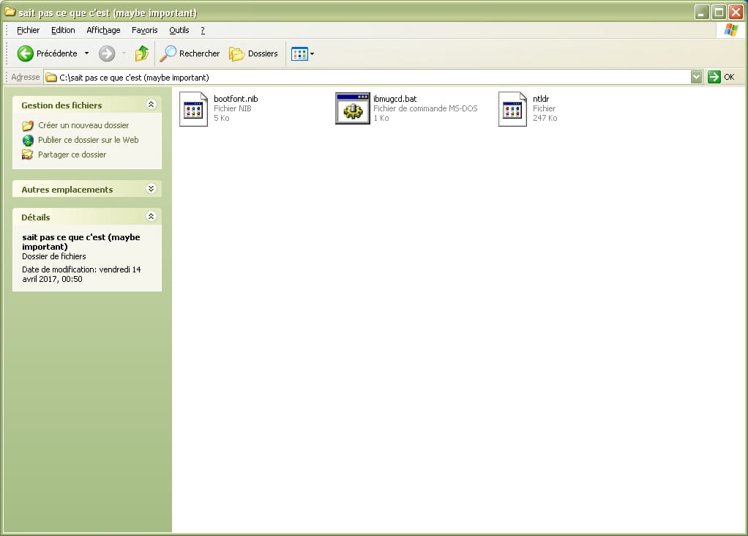Open the Fichier menu
Viewport: 748px width, 536px height.
pyautogui.click(x=28, y=30)
